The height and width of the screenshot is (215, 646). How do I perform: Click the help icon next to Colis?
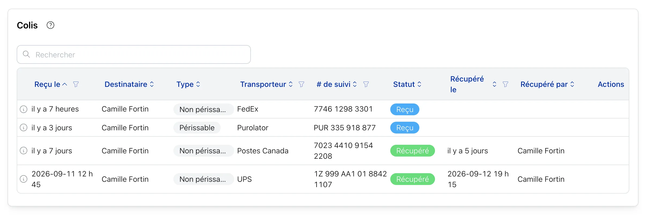point(50,25)
